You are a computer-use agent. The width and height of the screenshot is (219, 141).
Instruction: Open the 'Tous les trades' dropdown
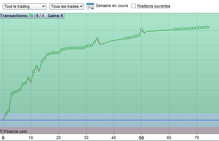coord(67,6)
